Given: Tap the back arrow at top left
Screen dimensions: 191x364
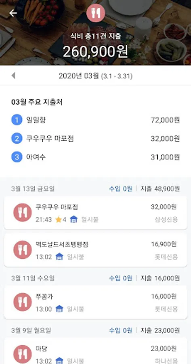Looking at the screenshot, I should tap(13, 13).
